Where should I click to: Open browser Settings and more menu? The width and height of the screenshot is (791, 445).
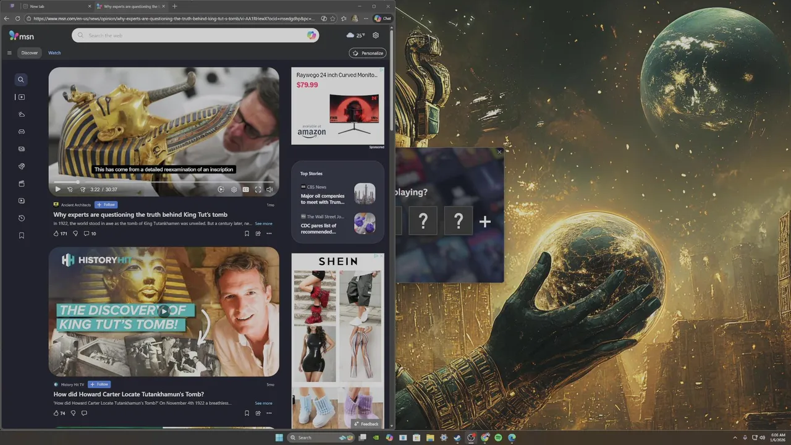click(366, 19)
